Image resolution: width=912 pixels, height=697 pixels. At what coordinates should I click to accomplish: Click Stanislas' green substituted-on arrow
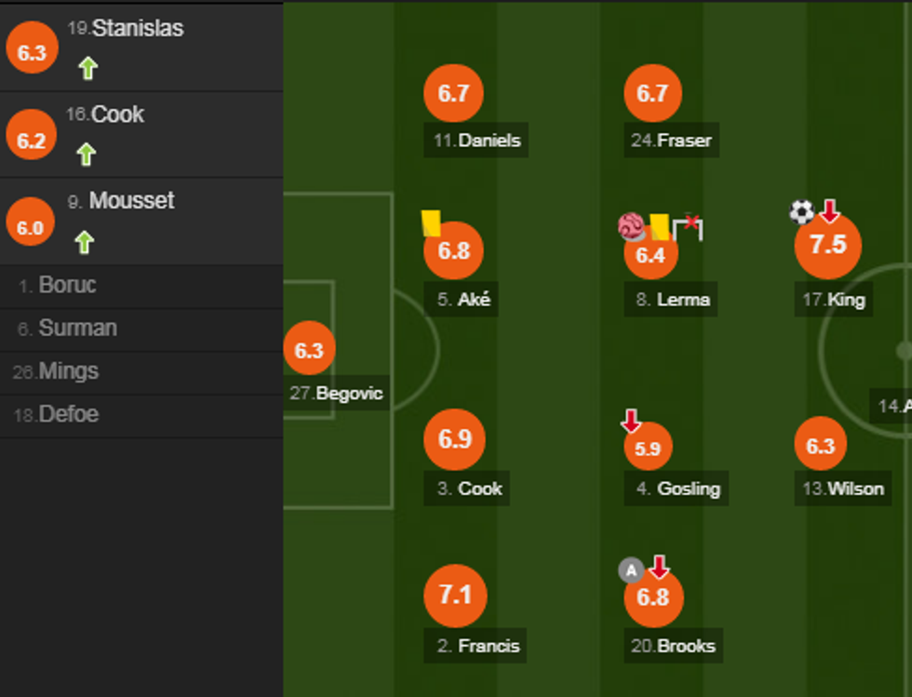pyautogui.click(x=87, y=68)
